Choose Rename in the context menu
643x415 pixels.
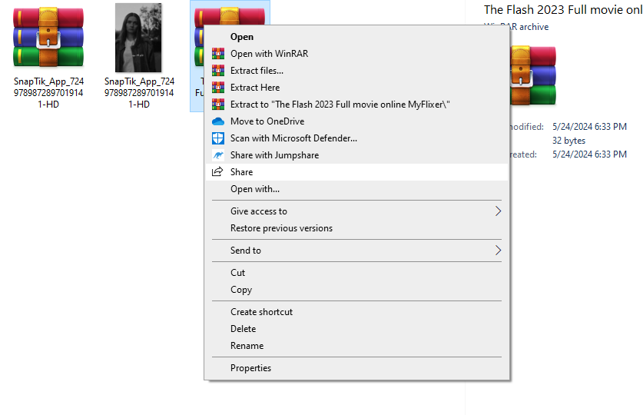coord(356,346)
